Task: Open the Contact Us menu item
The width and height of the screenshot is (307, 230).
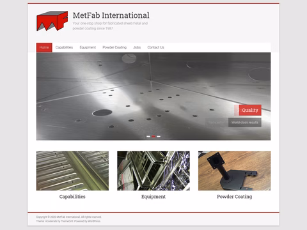Action: pyautogui.click(x=155, y=47)
